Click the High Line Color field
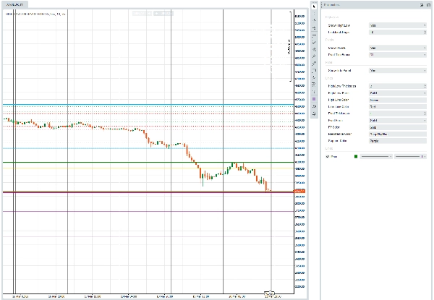Image resolution: width=434 pixels, height=300 pixels. click(397, 100)
